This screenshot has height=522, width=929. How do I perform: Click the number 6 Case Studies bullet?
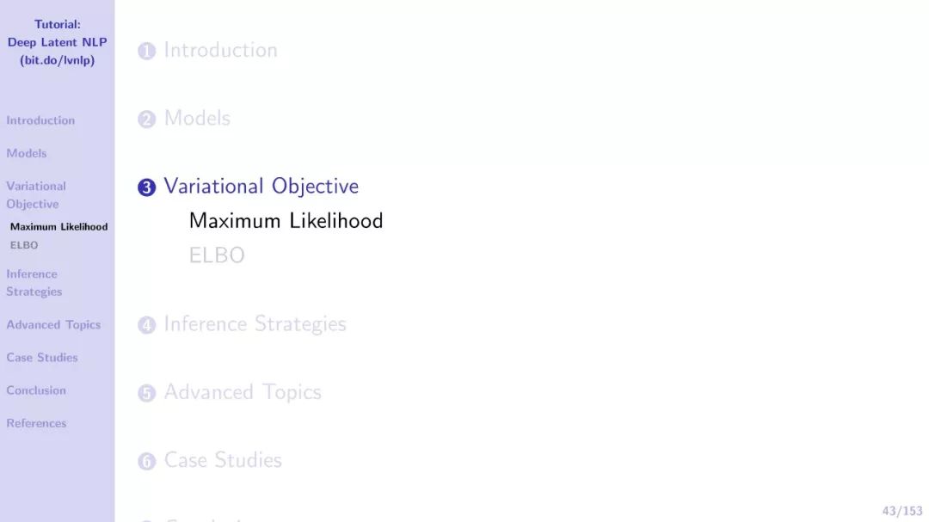(x=146, y=461)
